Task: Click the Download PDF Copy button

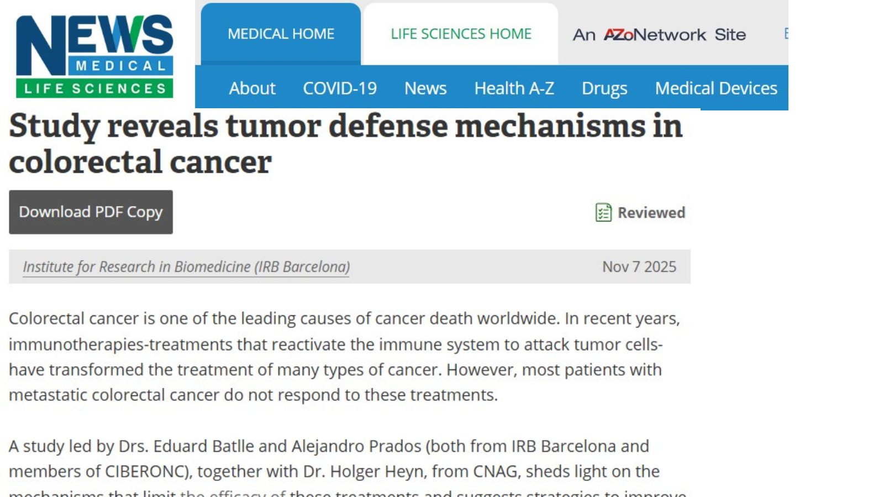Action: tap(91, 212)
